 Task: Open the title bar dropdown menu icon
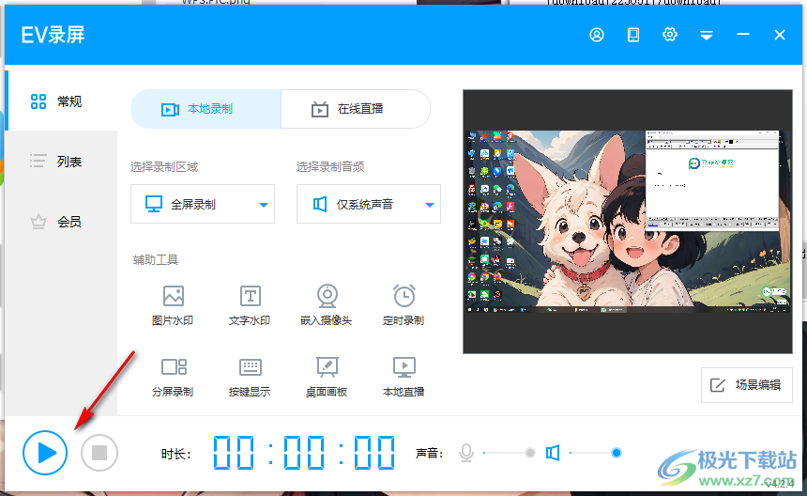point(706,35)
